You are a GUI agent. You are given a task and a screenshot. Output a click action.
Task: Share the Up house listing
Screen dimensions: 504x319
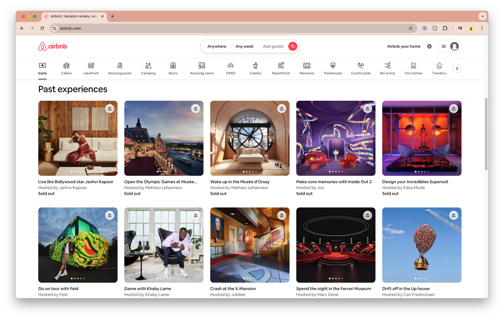454,215
